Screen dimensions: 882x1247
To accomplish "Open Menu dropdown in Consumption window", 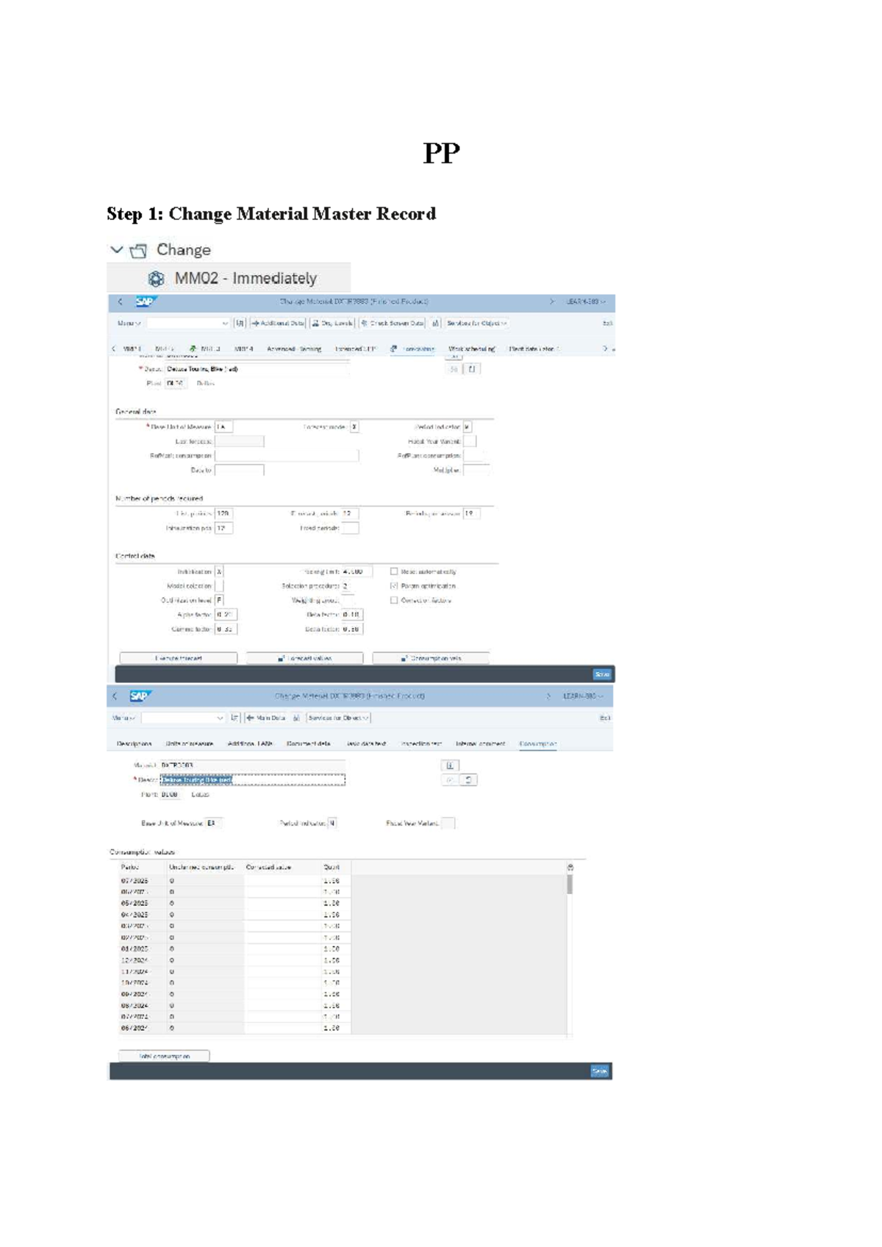I will pyautogui.click(x=123, y=718).
